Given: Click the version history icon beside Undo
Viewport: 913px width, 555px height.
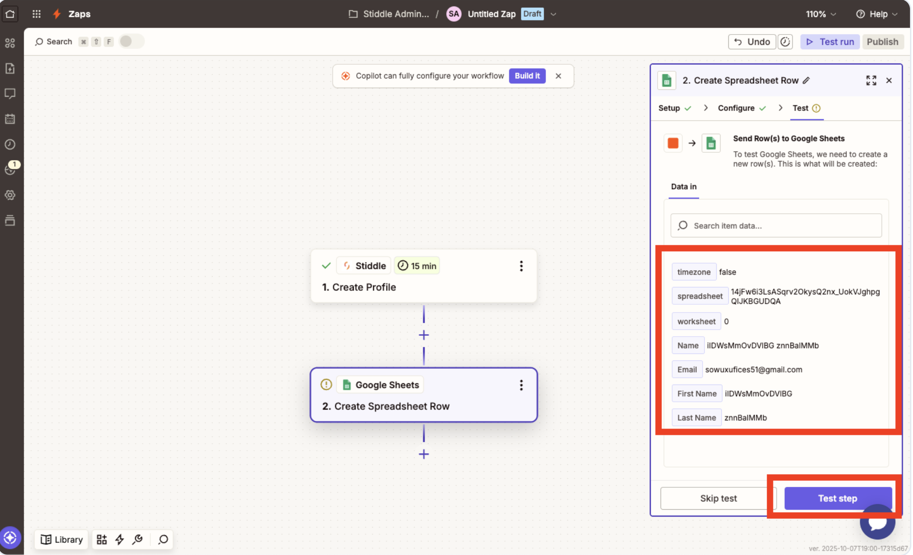Looking at the screenshot, I should [785, 42].
